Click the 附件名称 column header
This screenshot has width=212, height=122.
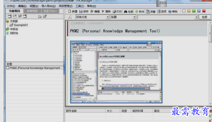(85, 111)
